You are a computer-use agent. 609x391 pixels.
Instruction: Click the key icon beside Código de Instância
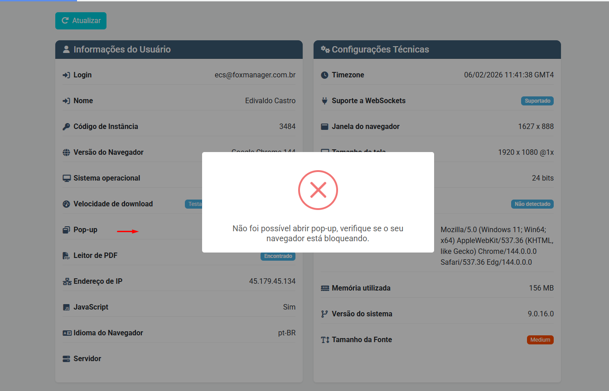tap(66, 127)
